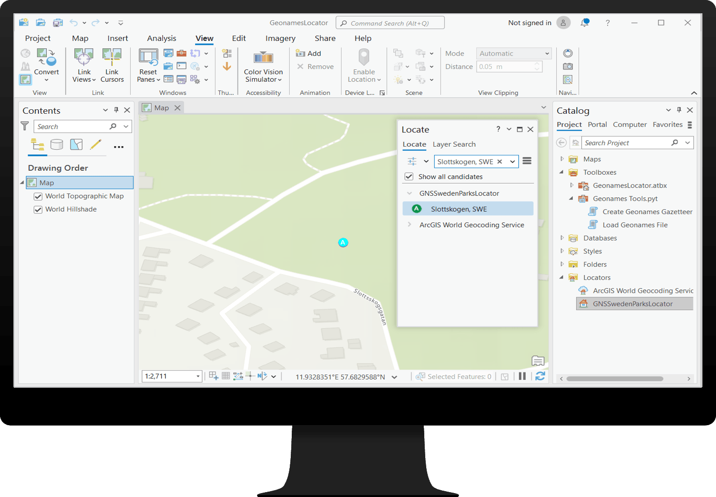Image resolution: width=716 pixels, height=497 pixels.
Task: Pause drawing on the map
Action: tap(522, 376)
